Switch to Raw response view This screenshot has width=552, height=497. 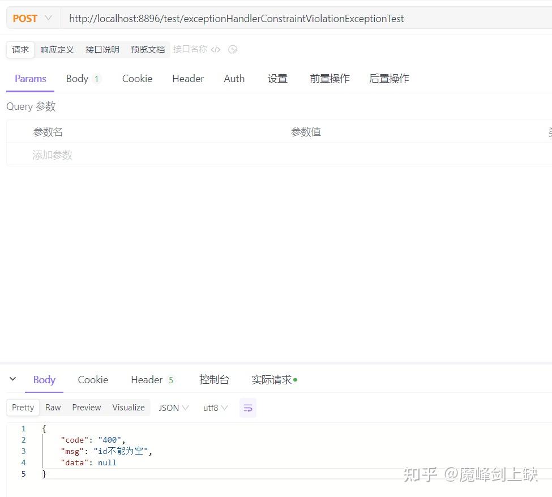pyautogui.click(x=53, y=408)
